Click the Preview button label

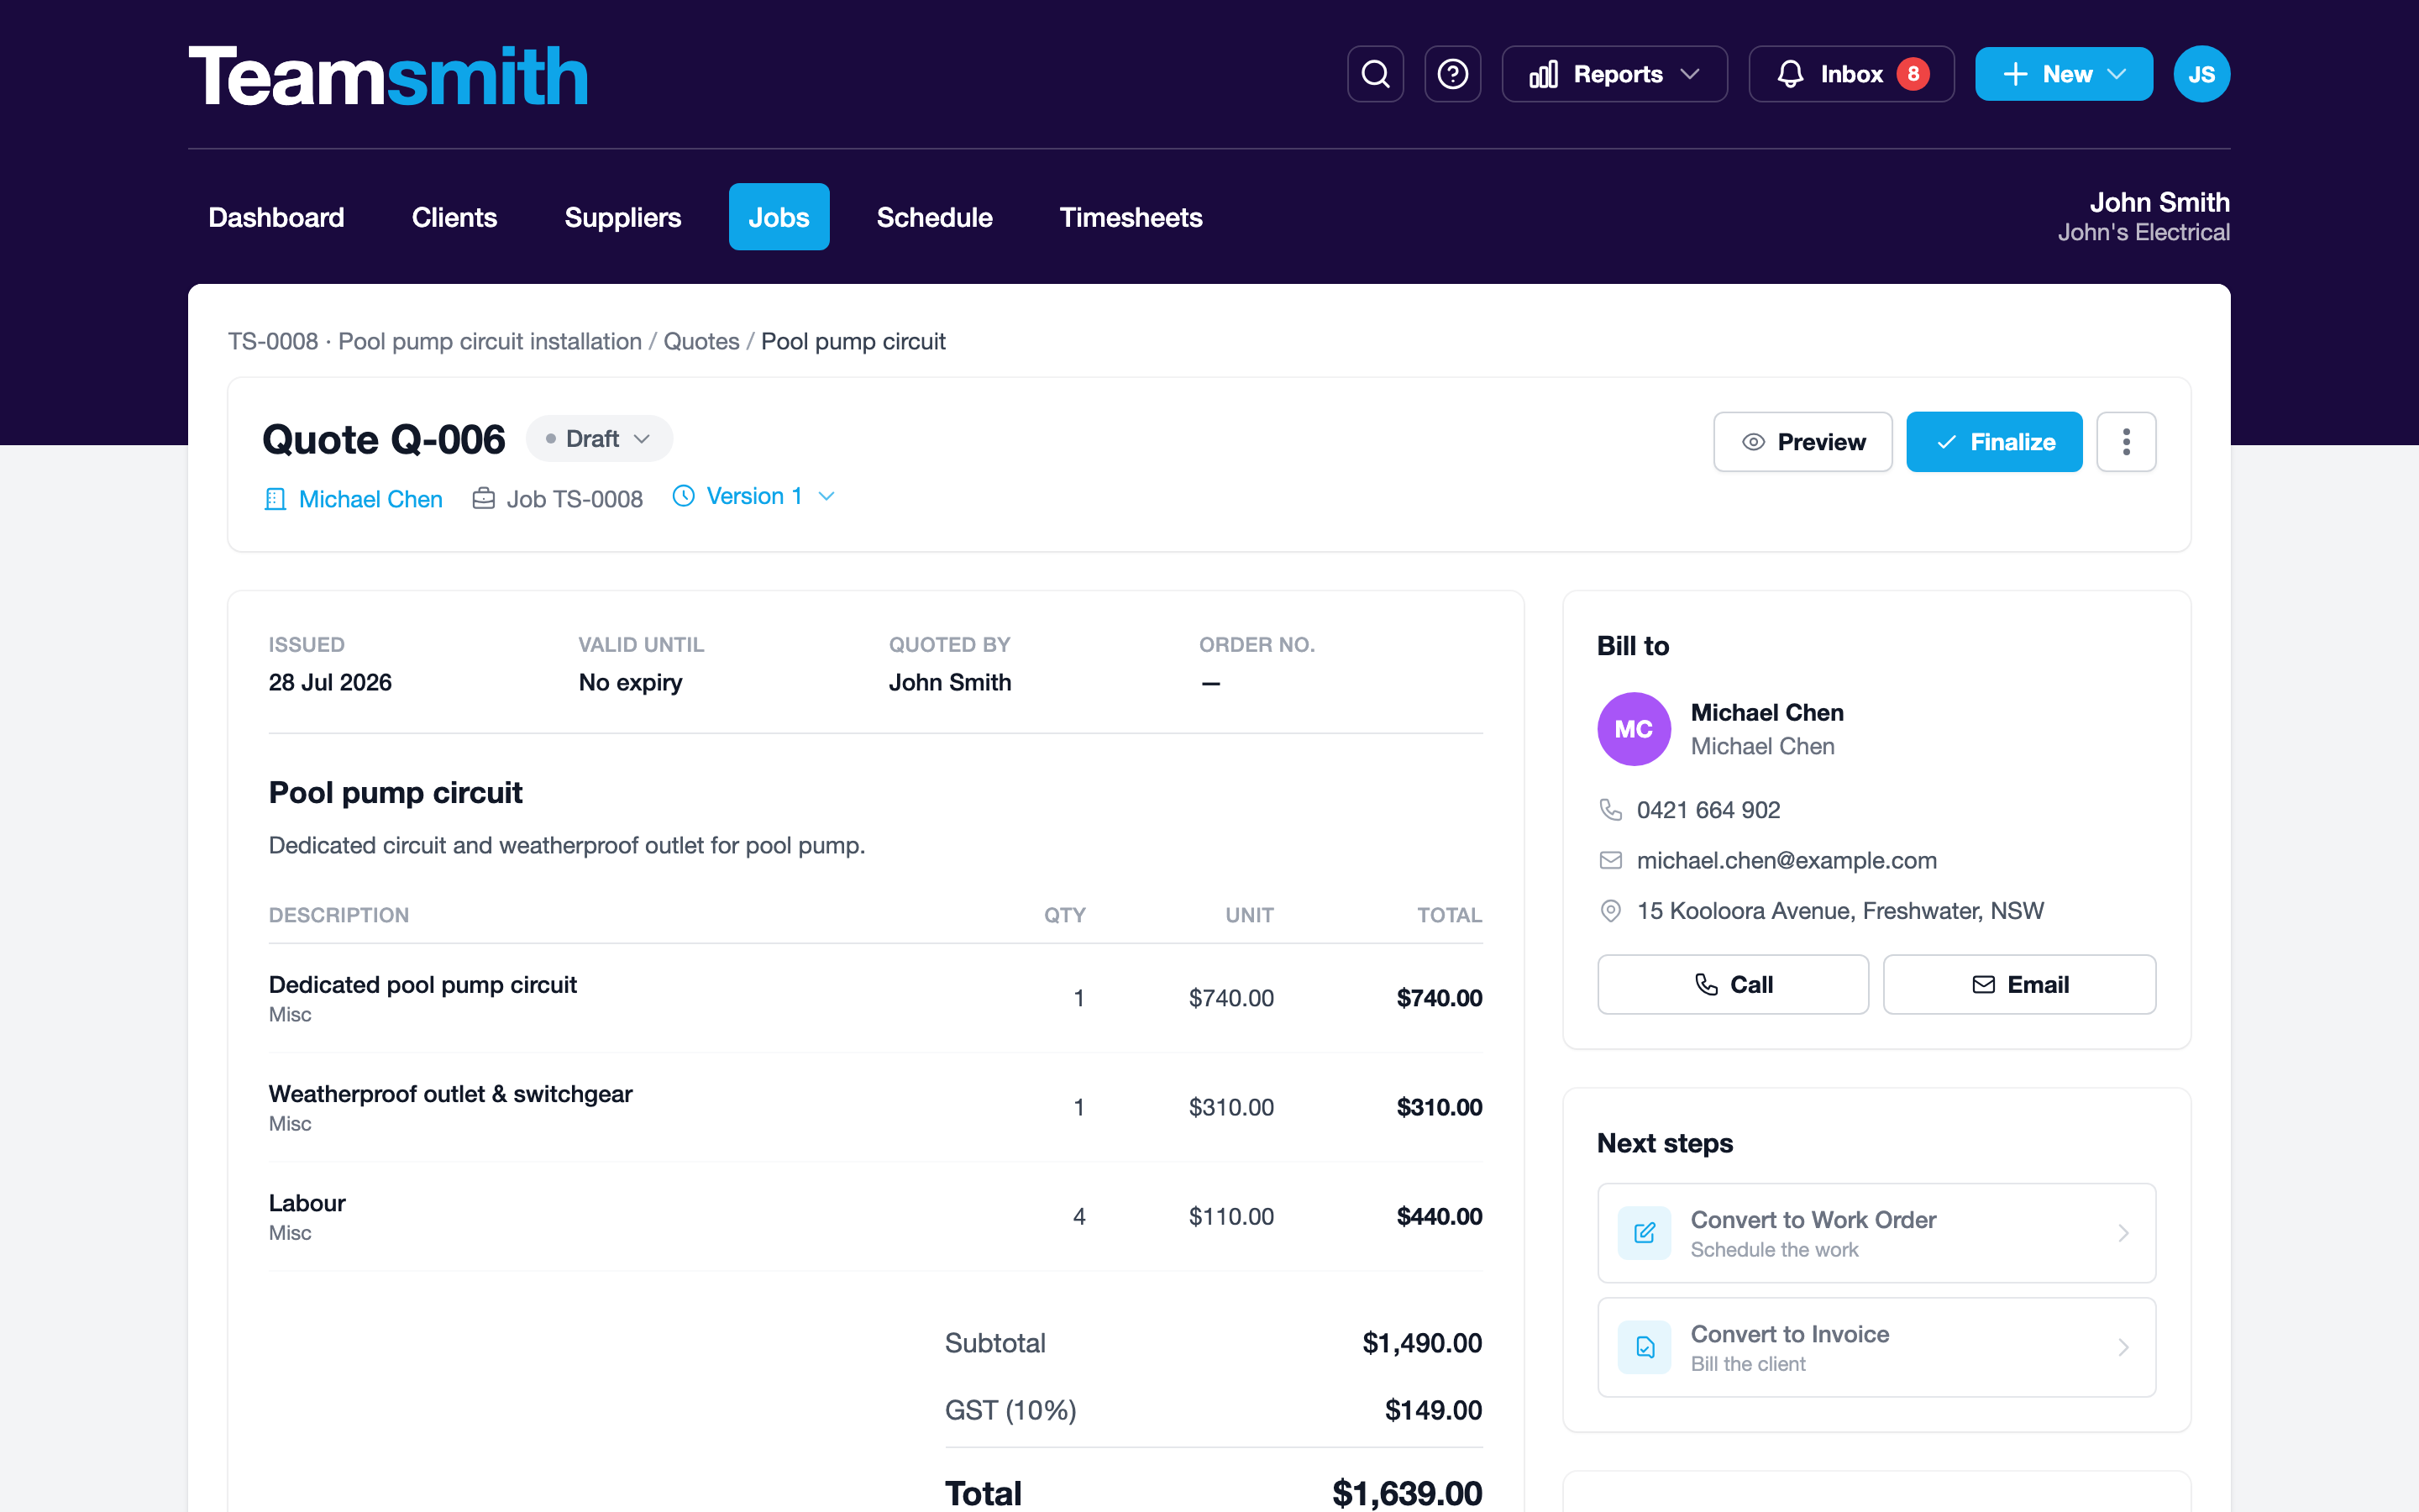pyautogui.click(x=1821, y=442)
